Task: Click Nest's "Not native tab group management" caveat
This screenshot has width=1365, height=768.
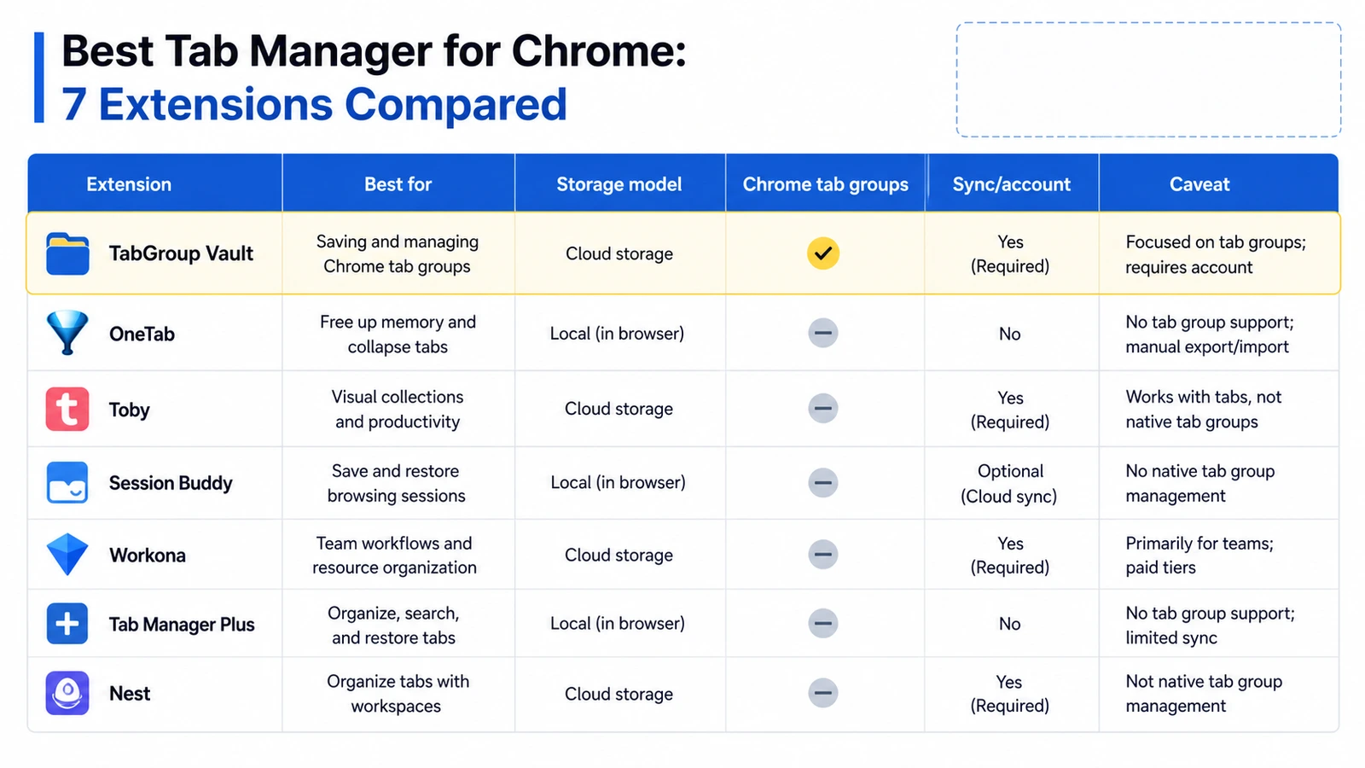Action: pos(1204,693)
